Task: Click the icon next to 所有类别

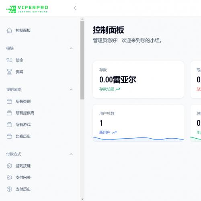Action: click(9, 101)
